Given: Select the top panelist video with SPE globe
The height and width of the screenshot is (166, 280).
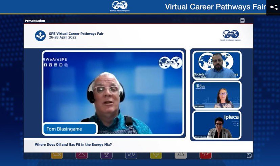Looking at the screenshot, I should tap(217, 65).
